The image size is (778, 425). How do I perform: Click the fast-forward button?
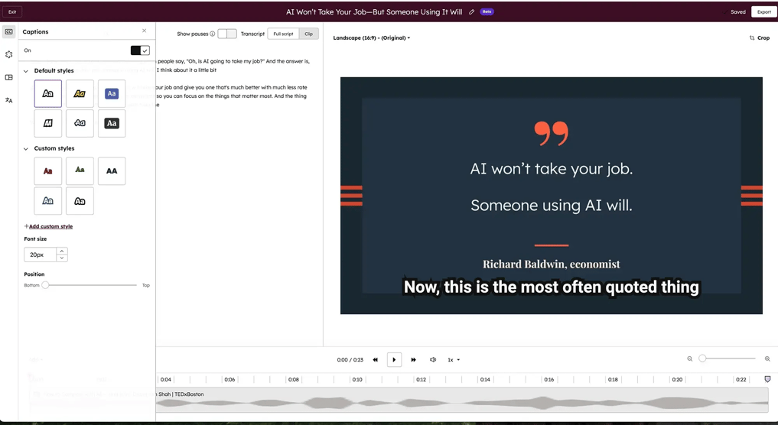point(413,359)
